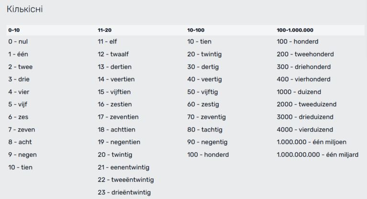The width and height of the screenshot is (367, 199).
Task: Select the "0 - nul" entry
Action: click(18, 42)
